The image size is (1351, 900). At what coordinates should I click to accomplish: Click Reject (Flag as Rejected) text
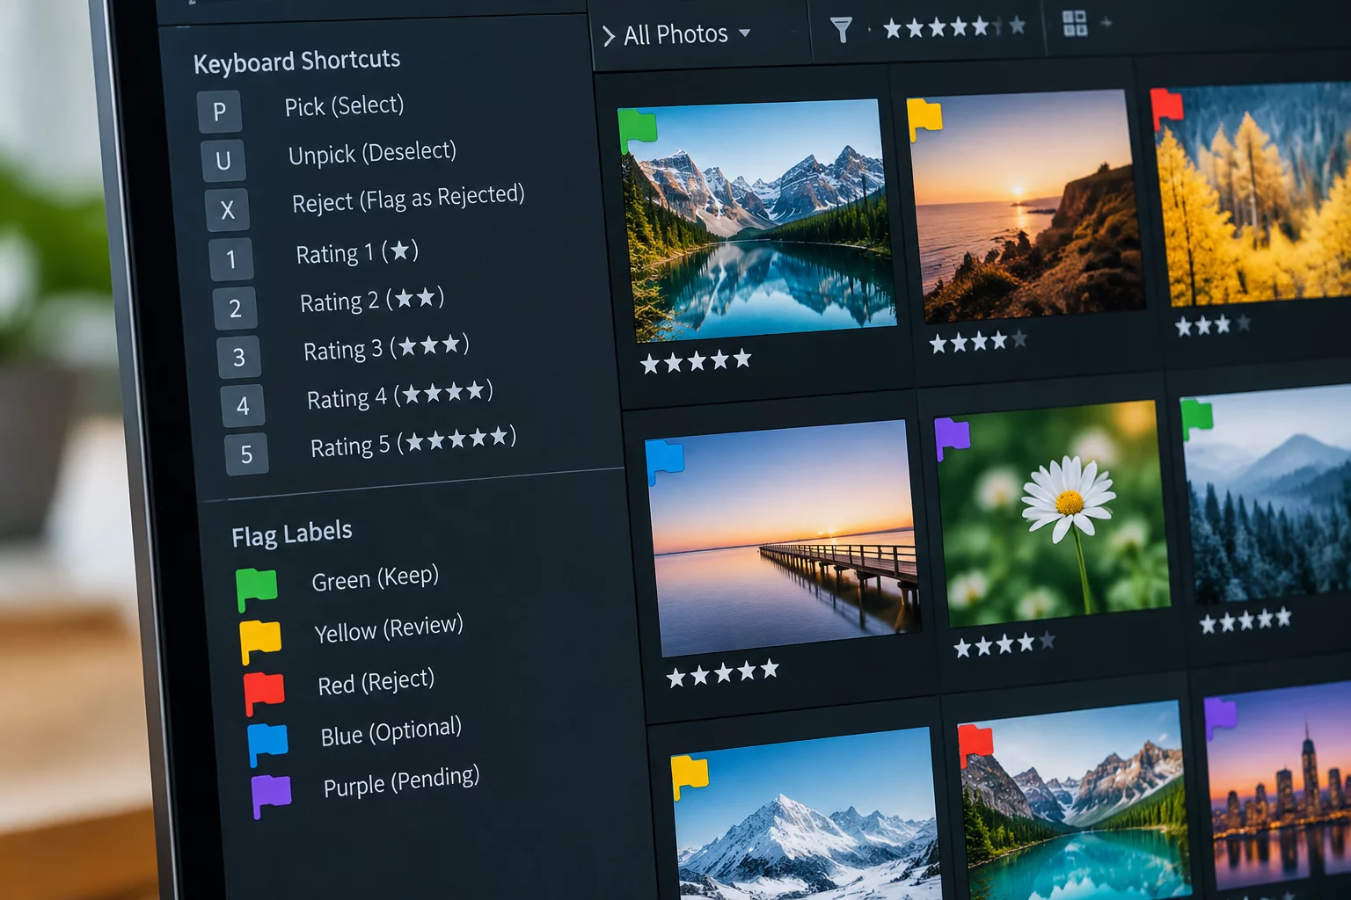pos(408,200)
